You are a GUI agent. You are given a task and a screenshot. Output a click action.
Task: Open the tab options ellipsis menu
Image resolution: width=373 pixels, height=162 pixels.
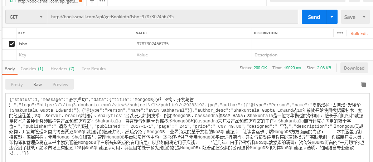(x=102, y=1)
